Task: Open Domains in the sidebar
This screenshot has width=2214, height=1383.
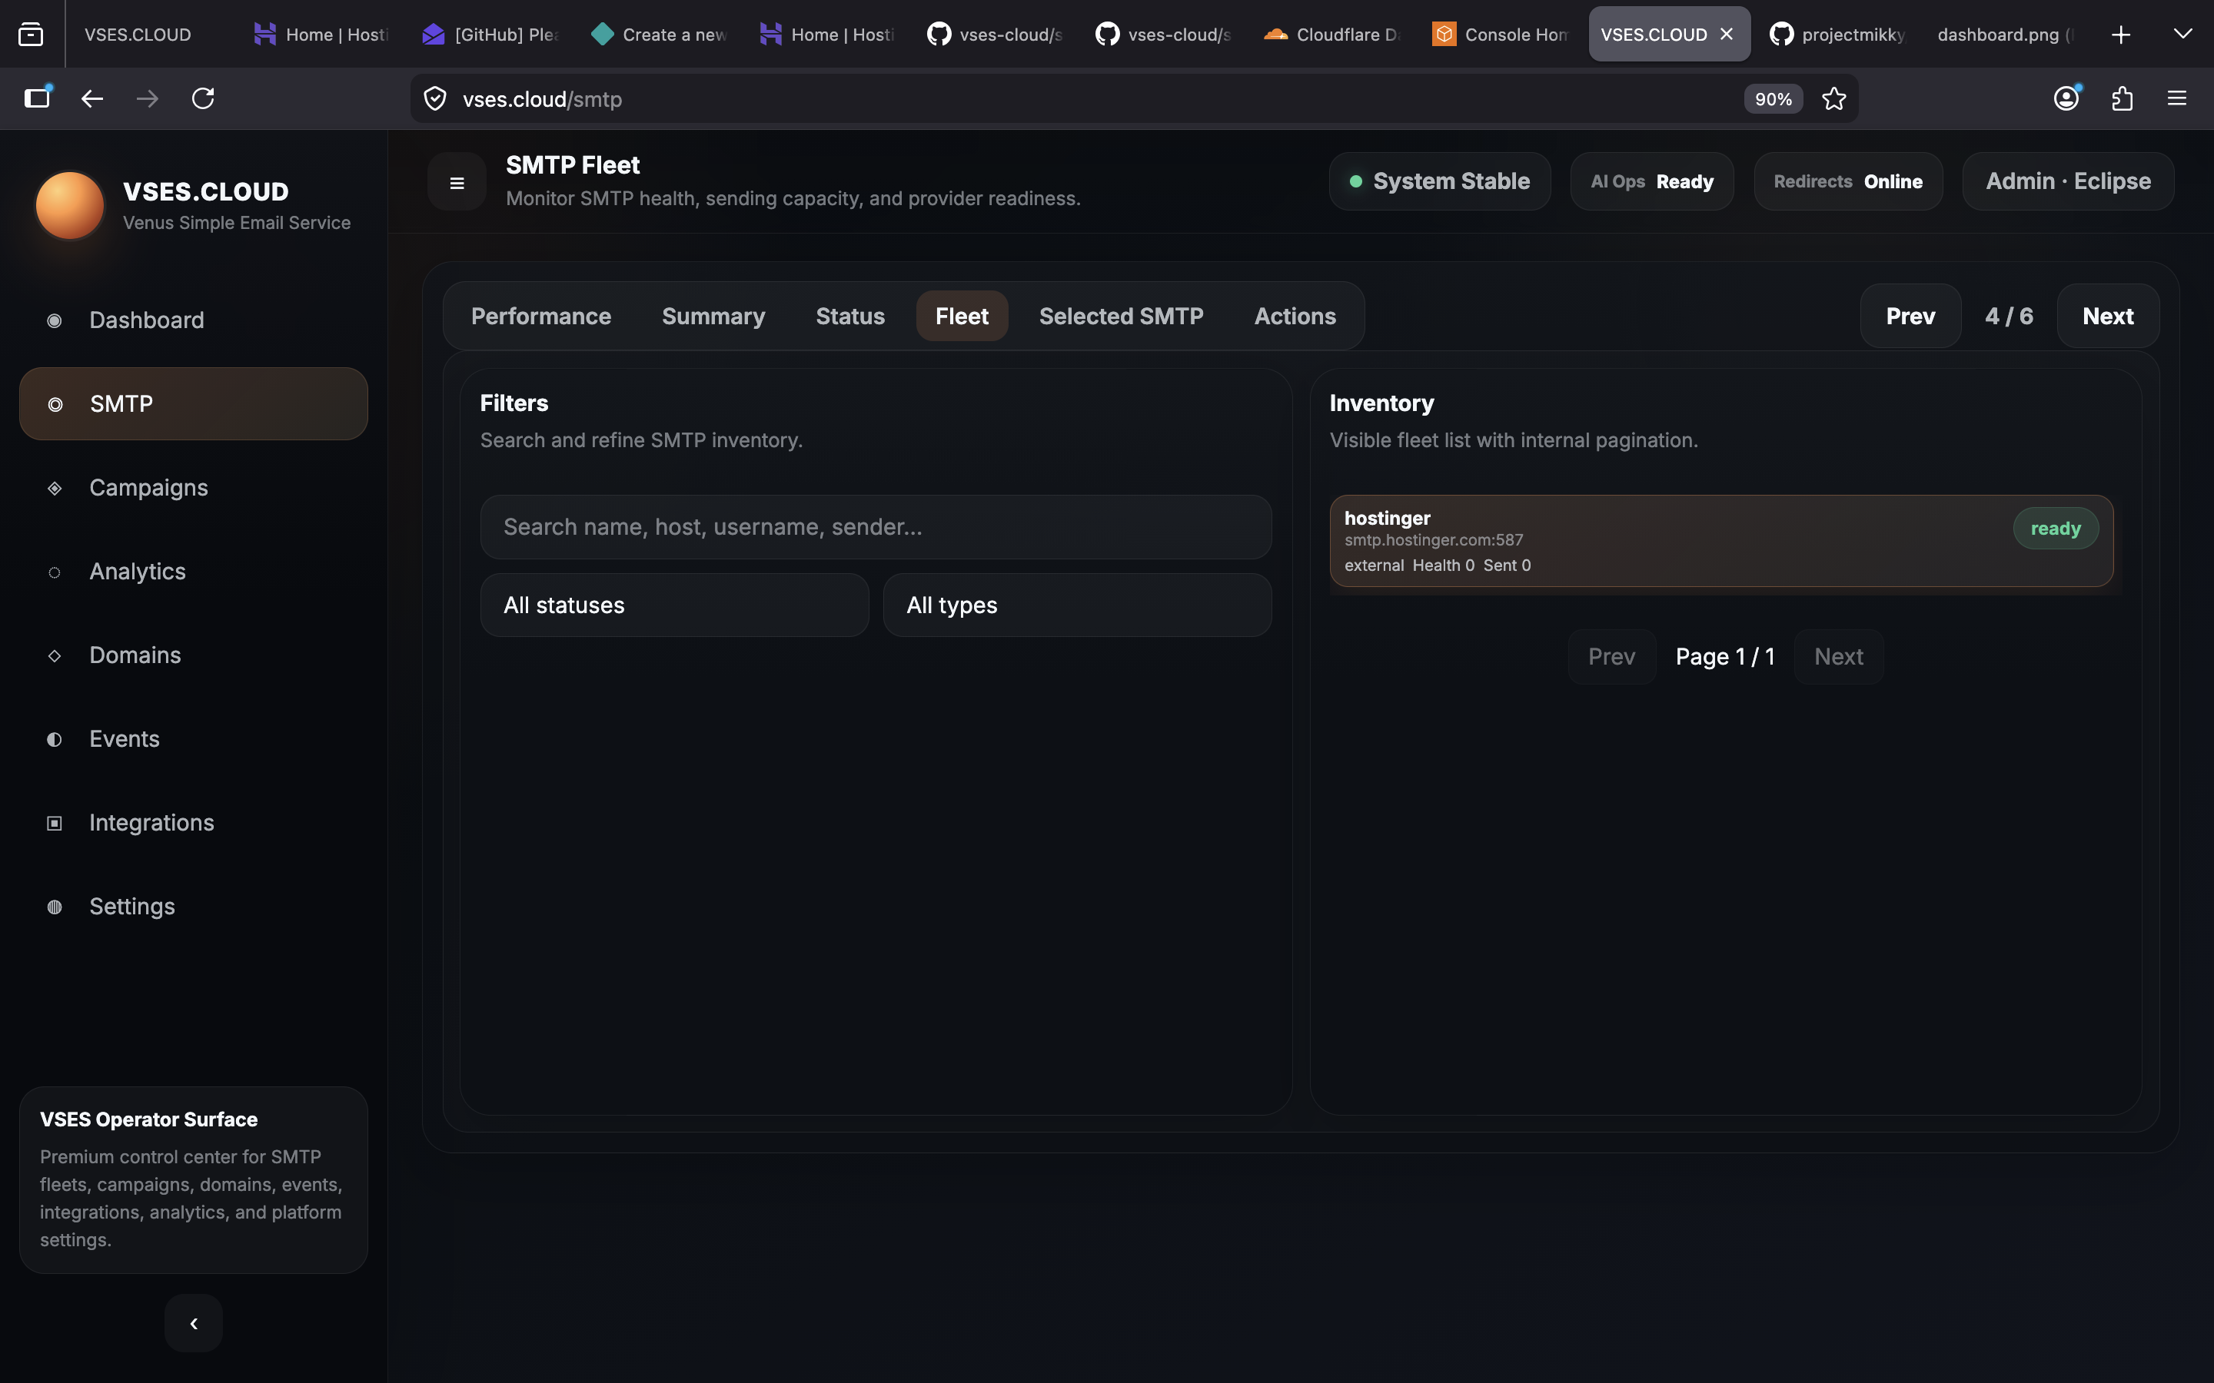Action: click(x=193, y=656)
